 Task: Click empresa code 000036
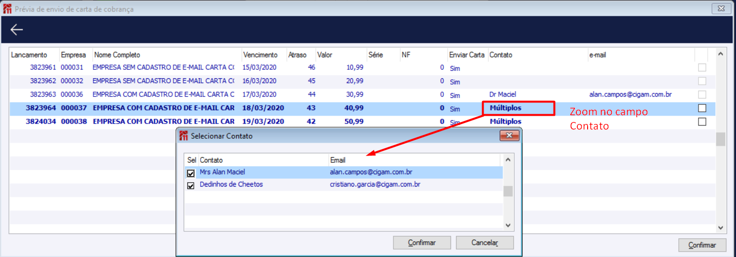pyautogui.click(x=72, y=95)
